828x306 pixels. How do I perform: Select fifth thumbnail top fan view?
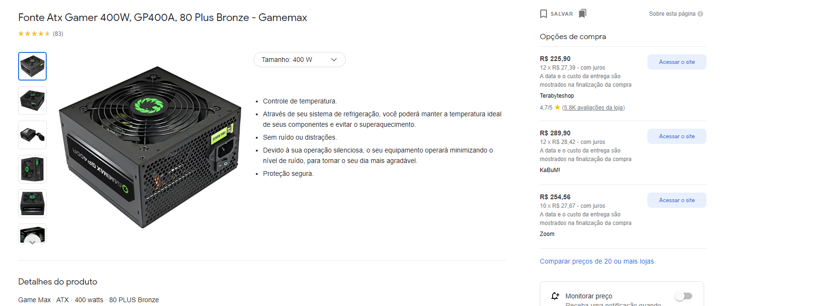(32, 204)
